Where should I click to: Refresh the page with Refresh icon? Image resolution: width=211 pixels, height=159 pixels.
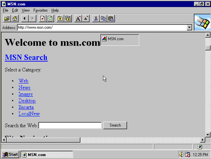(50, 18)
